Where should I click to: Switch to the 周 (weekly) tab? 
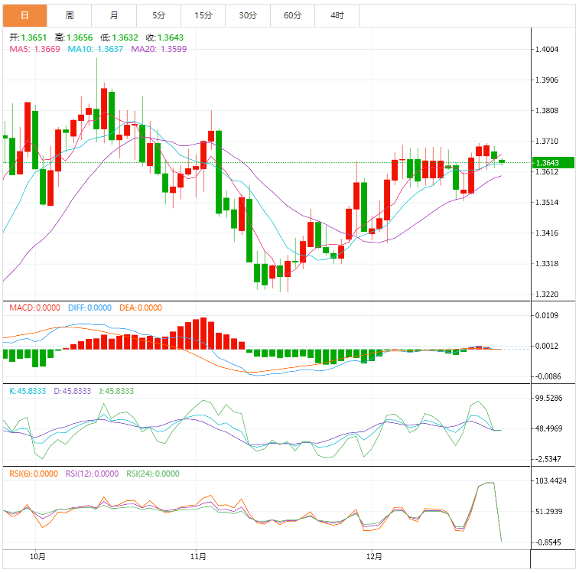tap(70, 15)
